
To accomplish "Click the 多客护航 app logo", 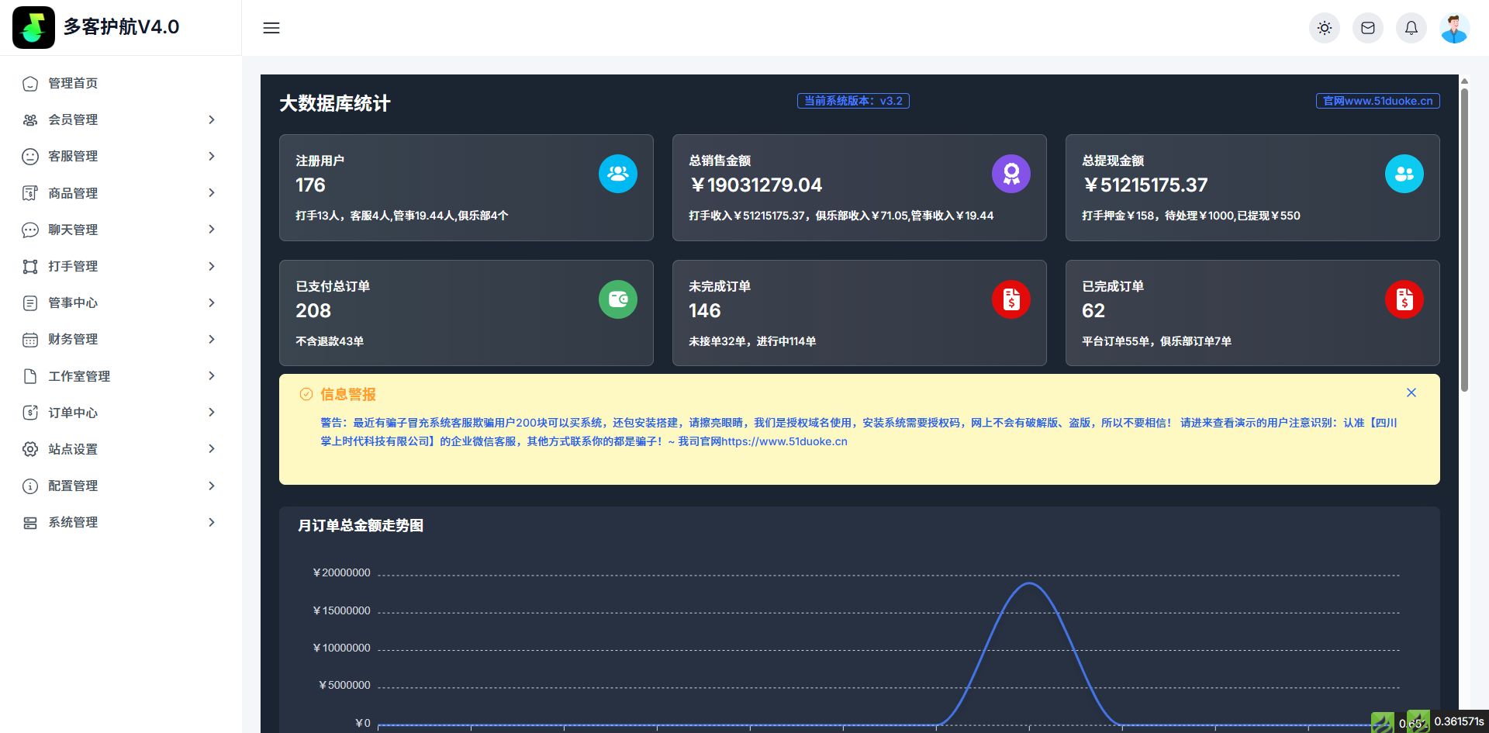I will coord(33,27).
